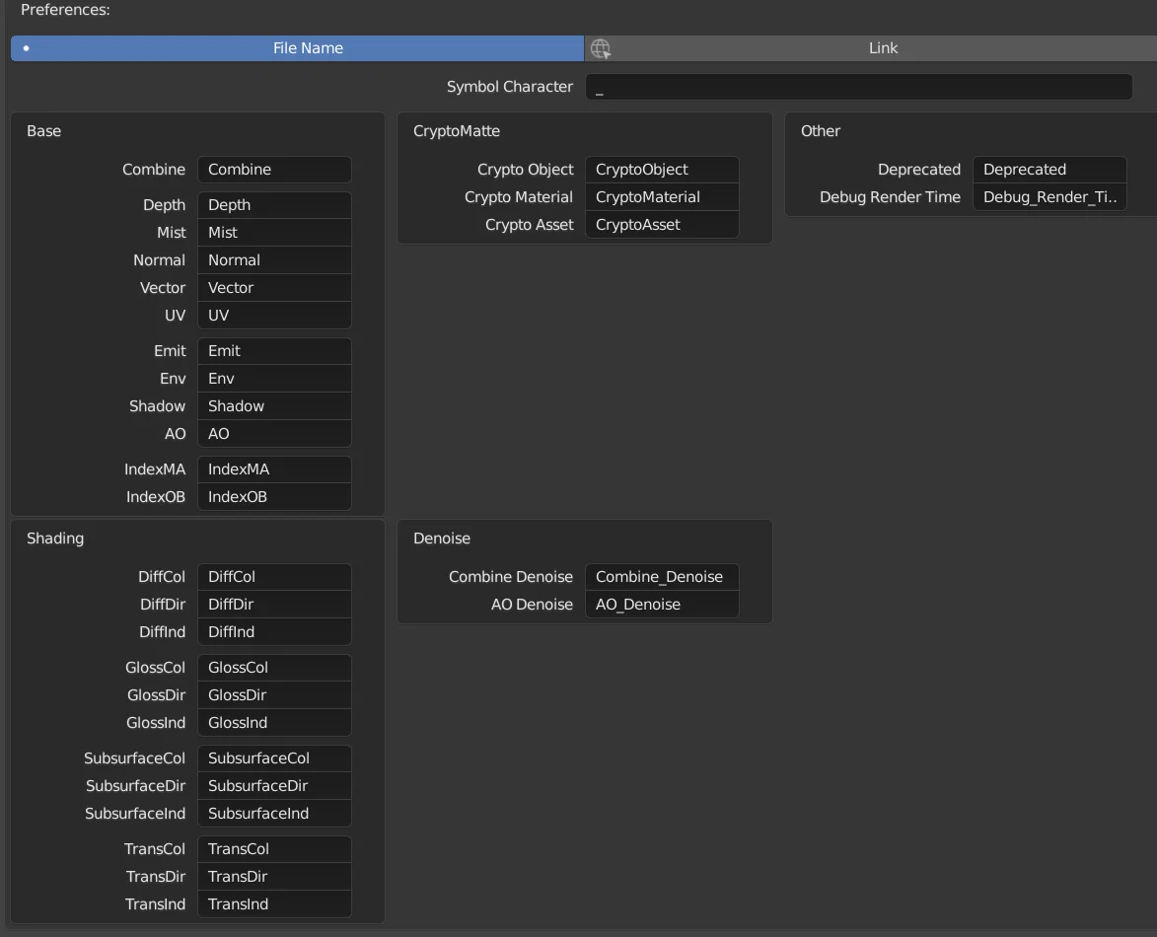
Task: Edit the Normal pass field
Action: click(274, 259)
